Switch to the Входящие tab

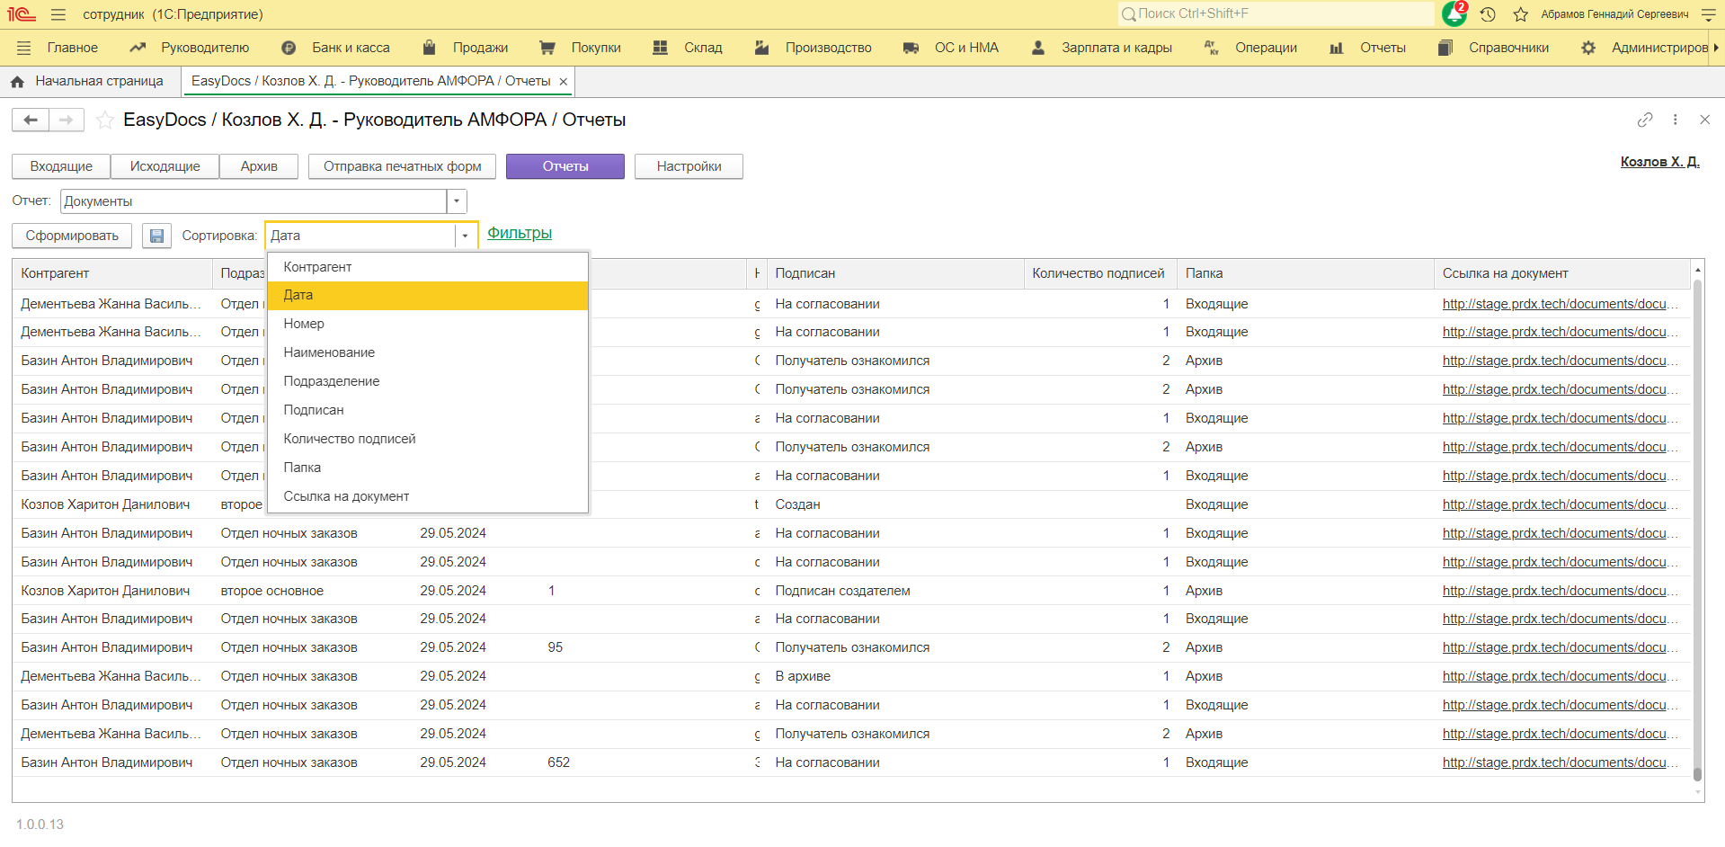point(61,166)
